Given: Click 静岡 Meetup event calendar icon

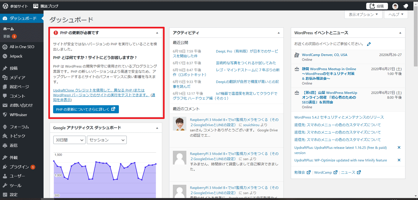Looking at the screenshot, I should click(x=297, y=69).
